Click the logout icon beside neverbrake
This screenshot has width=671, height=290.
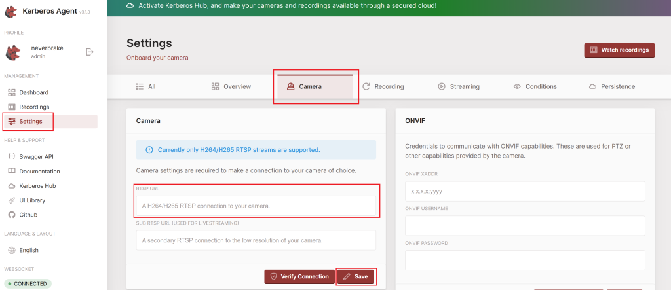[89, 52]
